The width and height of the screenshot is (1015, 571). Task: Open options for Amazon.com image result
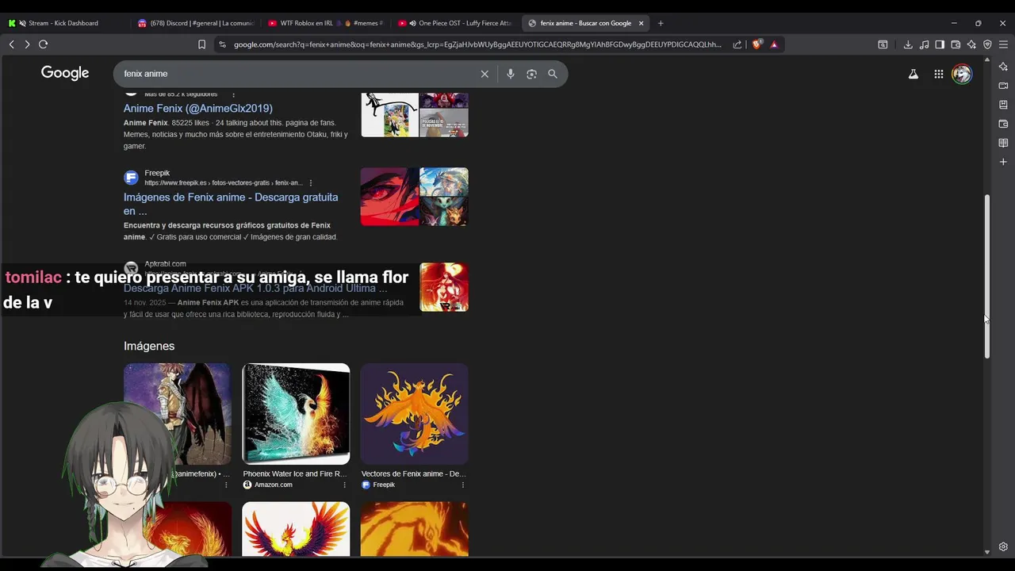344,485
